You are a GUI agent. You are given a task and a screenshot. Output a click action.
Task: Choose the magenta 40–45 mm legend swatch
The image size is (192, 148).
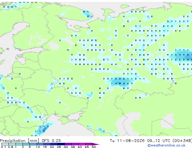point(82,144)
